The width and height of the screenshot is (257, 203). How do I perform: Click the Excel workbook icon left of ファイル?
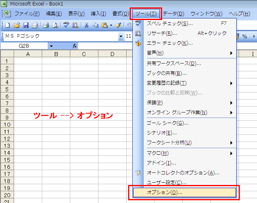[7, 14]
